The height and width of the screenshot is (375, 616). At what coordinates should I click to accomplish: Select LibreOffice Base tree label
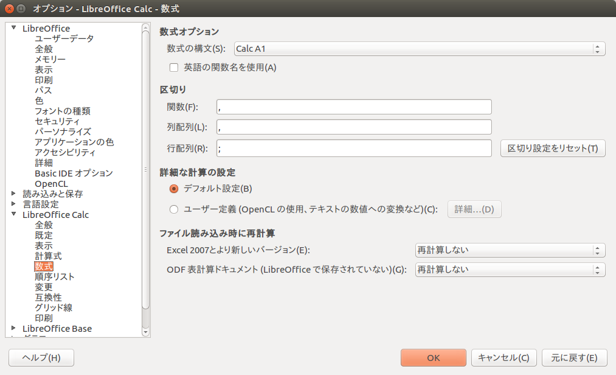click(x=57, y=329)
